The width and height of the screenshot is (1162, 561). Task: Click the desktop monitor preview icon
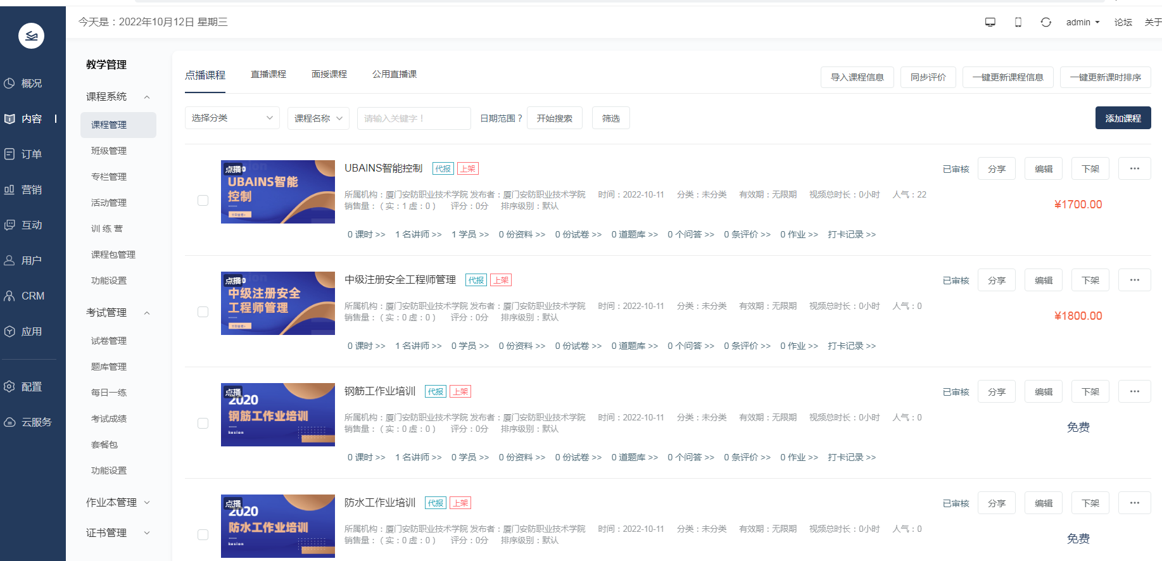990,22
